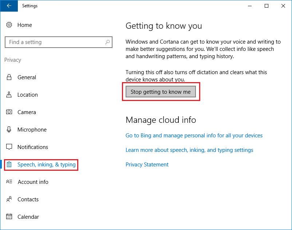The width and height of the screenshot is (292, 230).
Task: Click the Microphone icon in sidebar
Action: click(9, 129)
